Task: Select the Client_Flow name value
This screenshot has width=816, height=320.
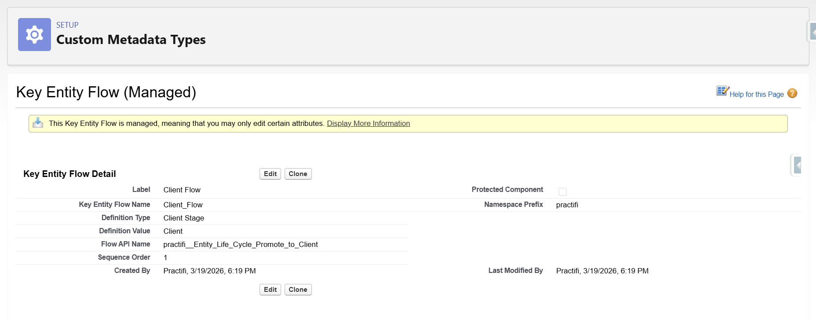Action: pyautogui.click(x=183, y=205)
